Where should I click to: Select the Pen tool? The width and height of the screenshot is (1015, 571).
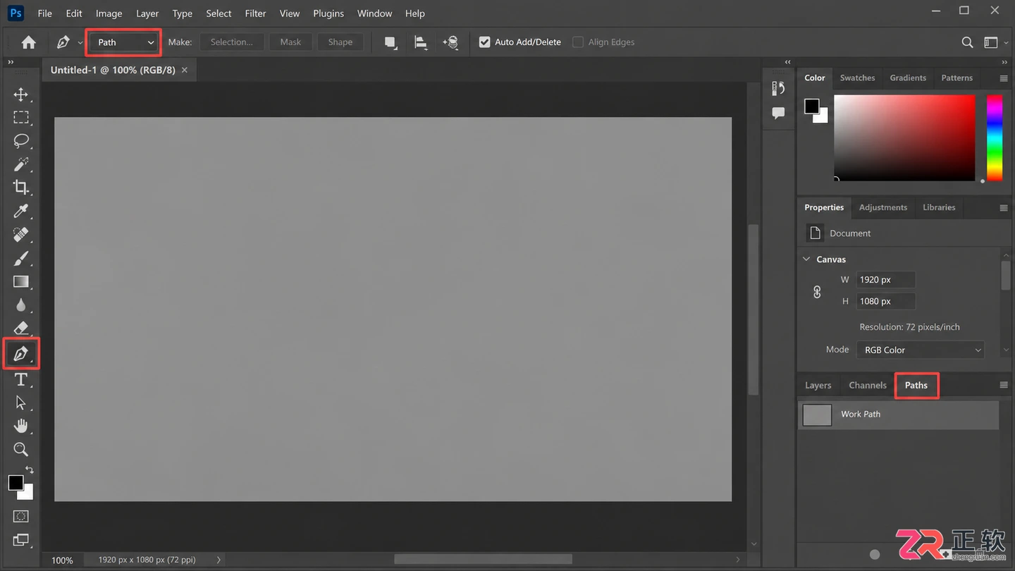pos(21,353)
